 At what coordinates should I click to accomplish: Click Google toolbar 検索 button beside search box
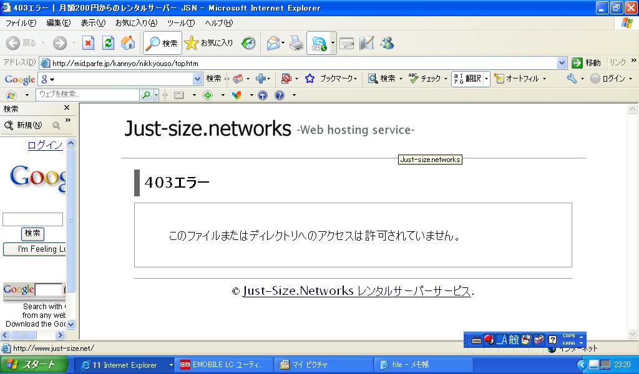click(x=213, y=79)
